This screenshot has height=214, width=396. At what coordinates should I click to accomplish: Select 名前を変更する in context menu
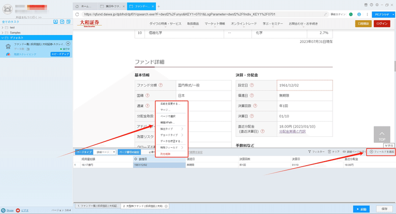[170, 104]
